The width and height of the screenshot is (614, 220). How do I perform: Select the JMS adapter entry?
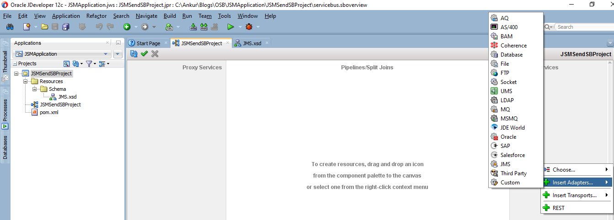point(505,164)
